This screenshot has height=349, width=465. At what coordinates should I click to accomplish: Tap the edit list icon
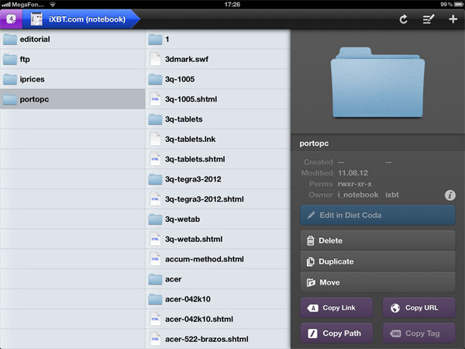[x=429, y=19]
